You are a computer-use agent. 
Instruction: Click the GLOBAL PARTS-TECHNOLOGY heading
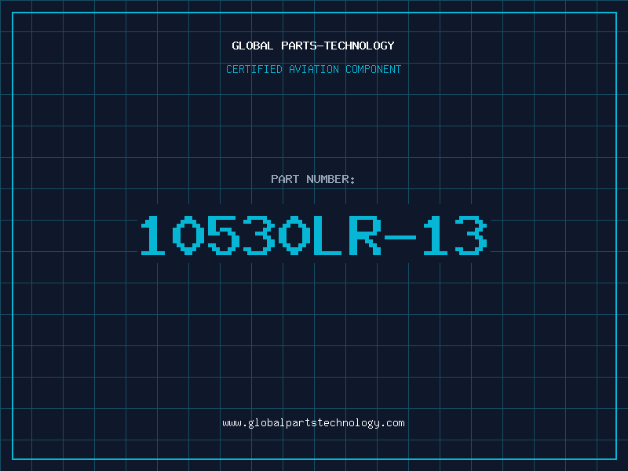point(313,46)
